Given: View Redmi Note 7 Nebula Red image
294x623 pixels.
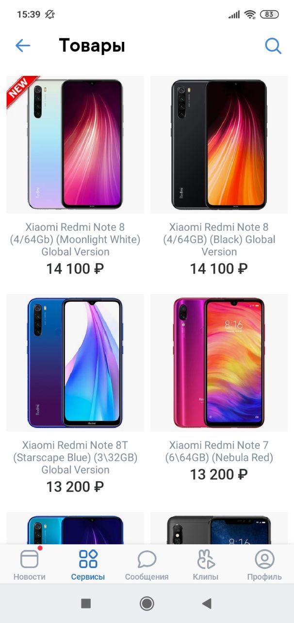Looking at the screenshot, I should (219, 363).
